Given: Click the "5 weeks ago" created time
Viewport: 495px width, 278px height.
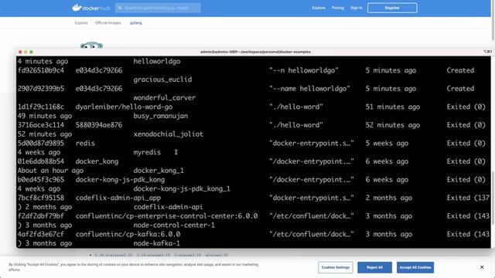Looking at the screenshot, I should [x=387, y=144].
